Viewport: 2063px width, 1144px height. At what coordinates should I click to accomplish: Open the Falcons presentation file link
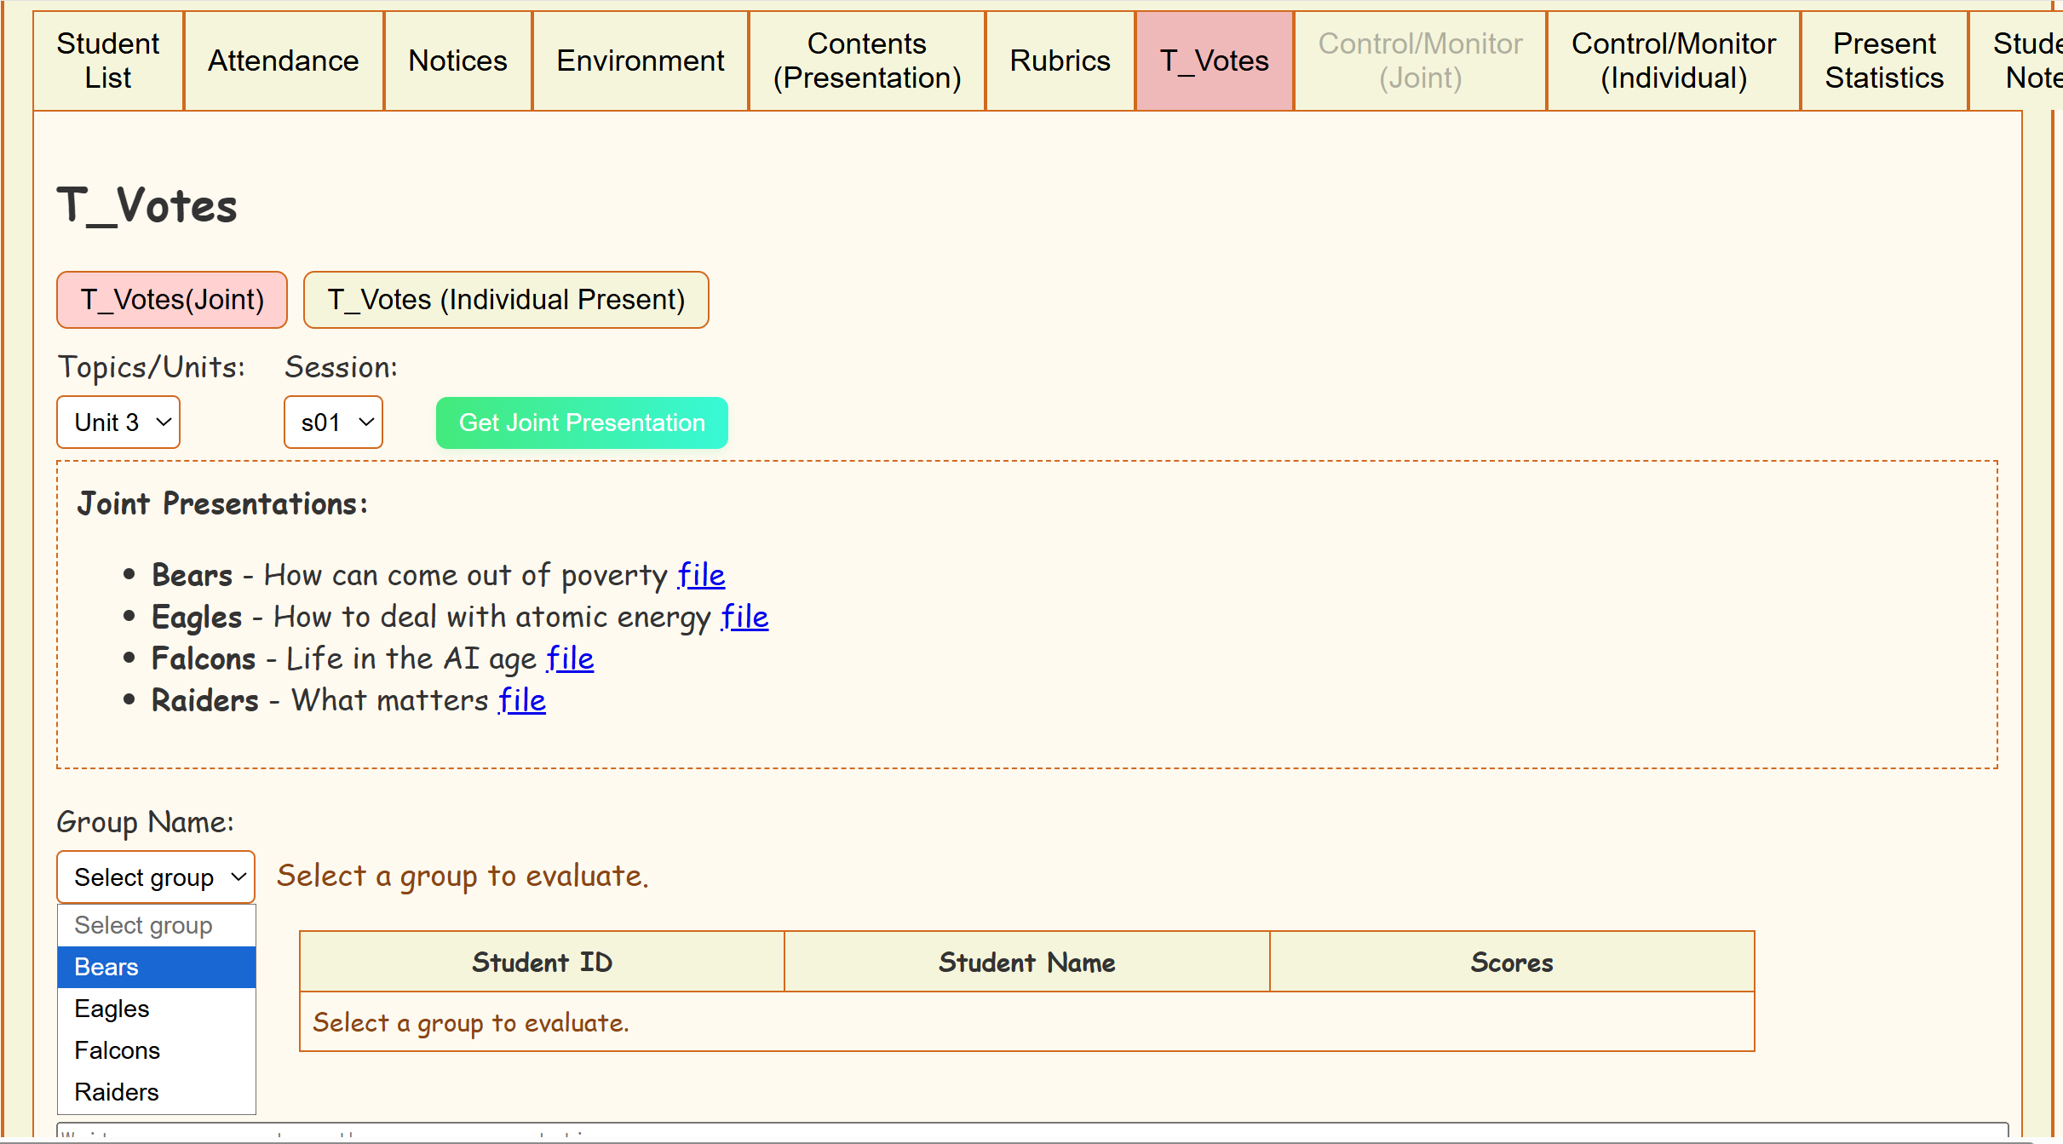click(570, 658)
